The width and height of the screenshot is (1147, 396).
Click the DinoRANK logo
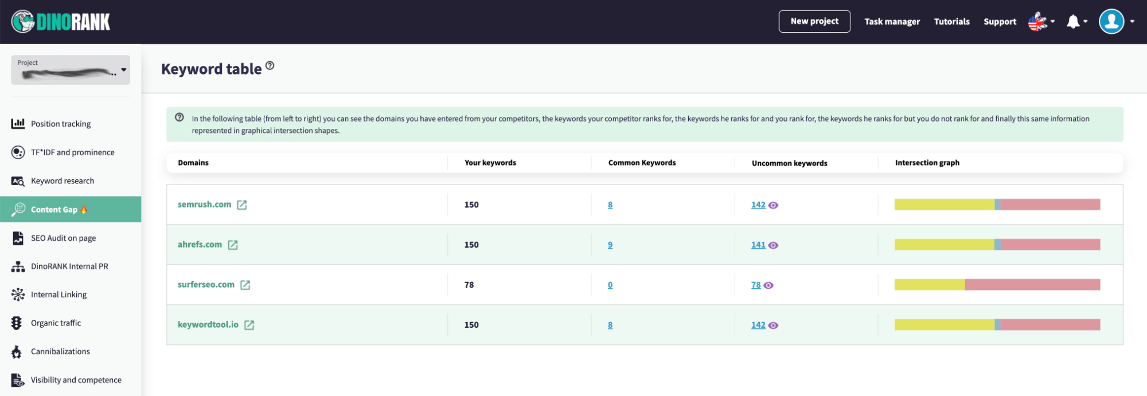[61, 22]
